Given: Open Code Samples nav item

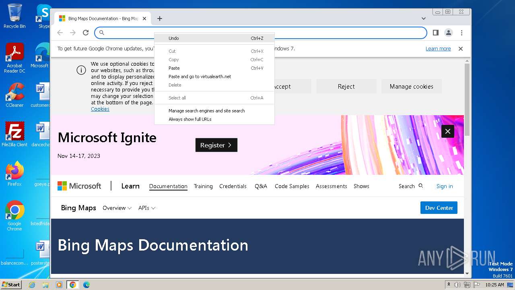Looking at the screenshot, I should [x=292, y=186].
